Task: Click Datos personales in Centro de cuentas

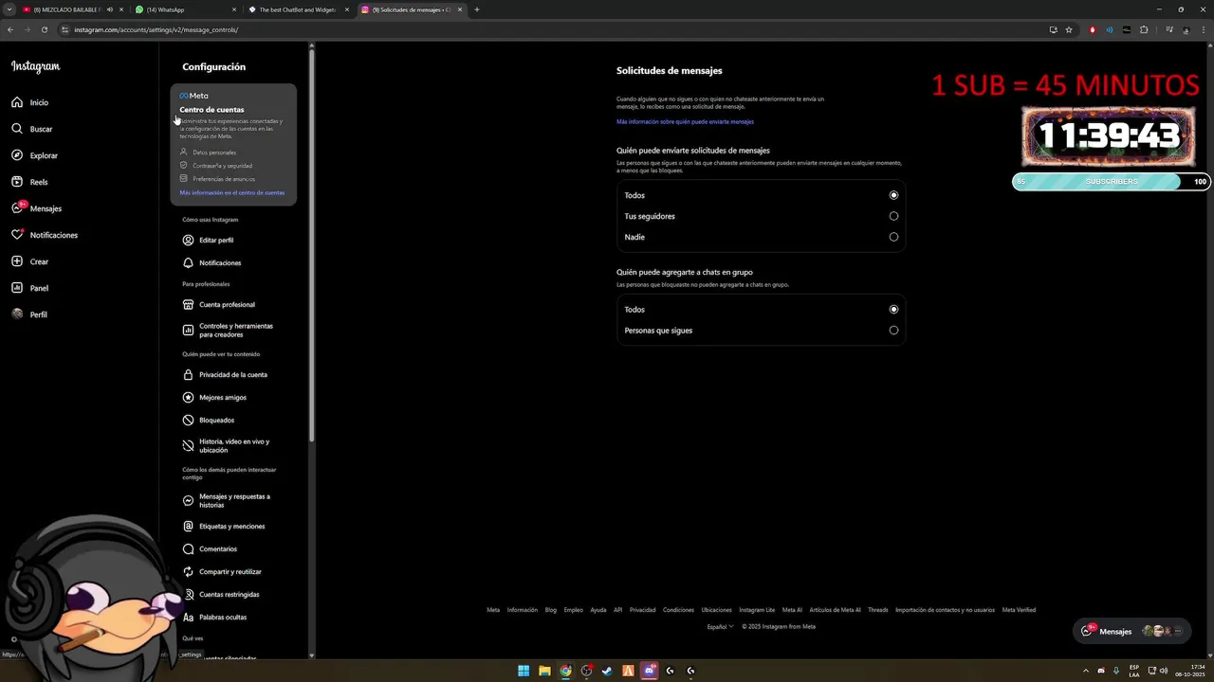Action: click(214, 153)
